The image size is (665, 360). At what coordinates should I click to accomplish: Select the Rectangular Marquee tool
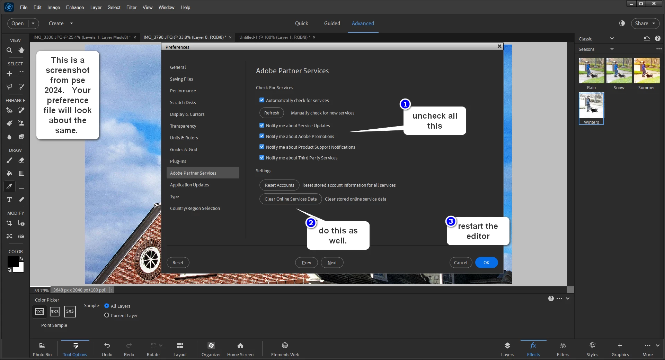pyautogui.click(x=21, y=74)
